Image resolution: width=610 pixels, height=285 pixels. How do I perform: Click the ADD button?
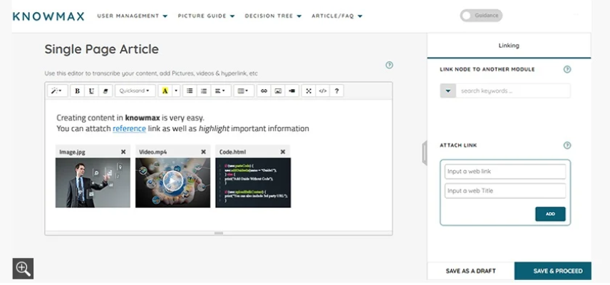click(550, 214)
